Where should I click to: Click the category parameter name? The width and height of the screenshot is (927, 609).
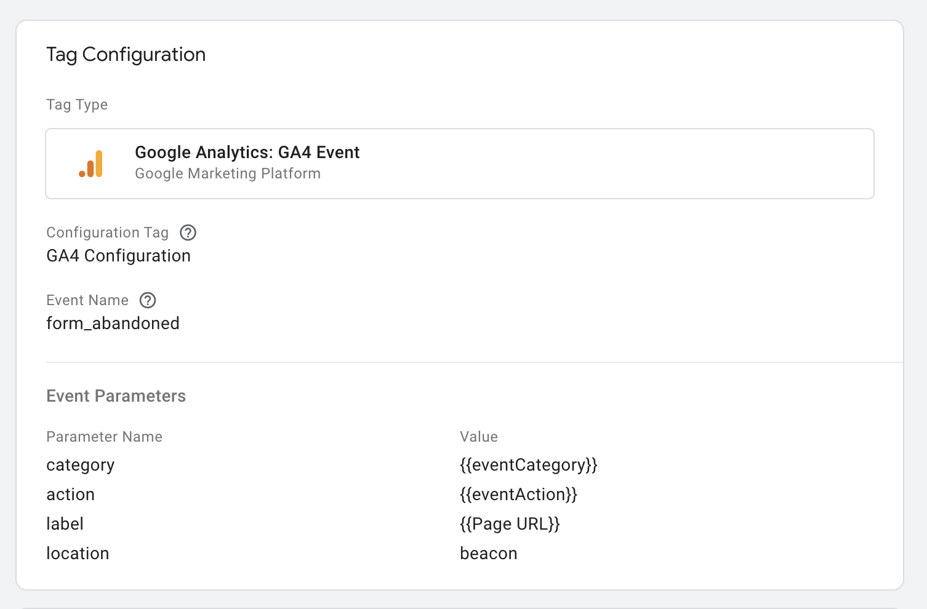(x=80, y=466)
